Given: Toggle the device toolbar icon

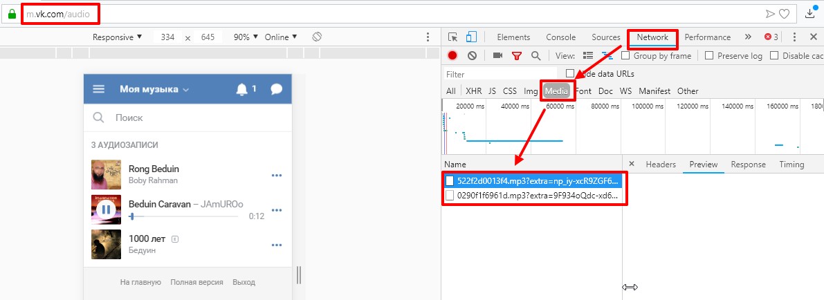Looking at the screenshot, I should click(471, 37).
